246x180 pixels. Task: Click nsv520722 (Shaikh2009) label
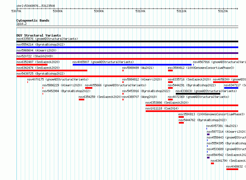tap(35, 56)
